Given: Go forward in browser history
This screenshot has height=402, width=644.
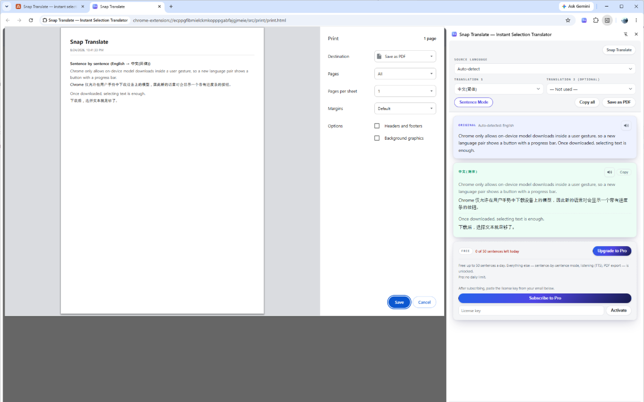Looking at the screenshot, I should click(x=19, y=20).
